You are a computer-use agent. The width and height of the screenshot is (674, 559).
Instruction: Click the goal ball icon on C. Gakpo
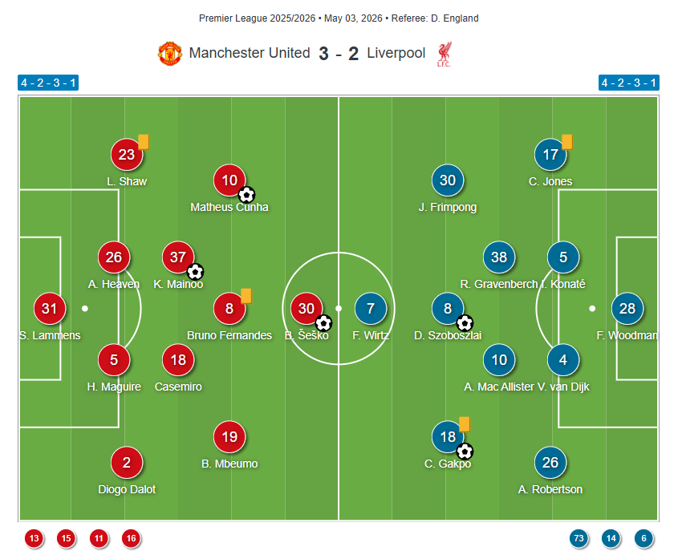(x=465, y=452)
